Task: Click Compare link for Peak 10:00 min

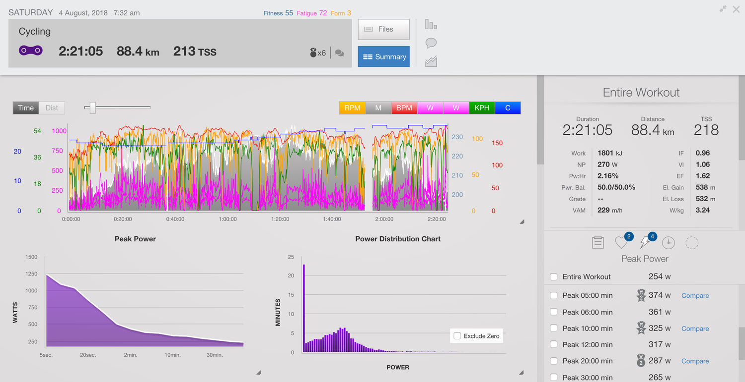Action: click(x=695, y=328)
